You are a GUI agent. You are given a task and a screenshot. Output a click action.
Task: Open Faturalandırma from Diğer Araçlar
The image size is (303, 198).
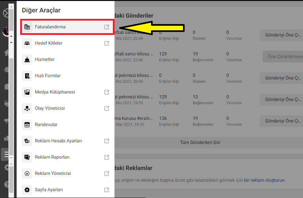coord(67,27)
